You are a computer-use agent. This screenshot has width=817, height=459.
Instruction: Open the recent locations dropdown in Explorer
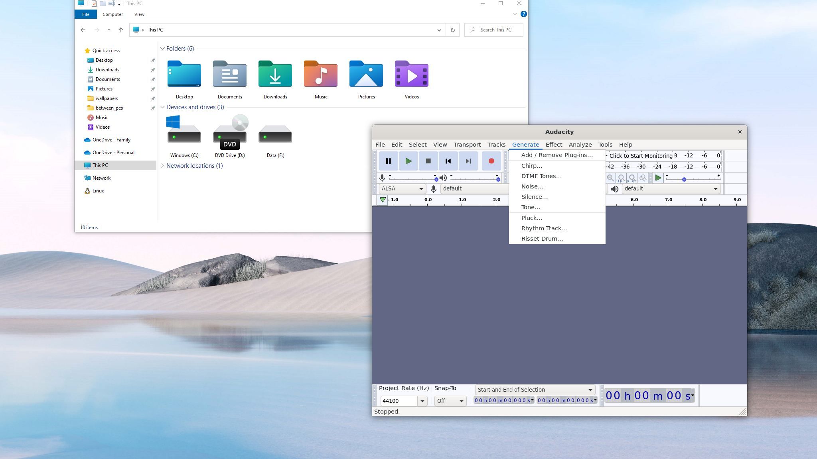click(109, 30)
